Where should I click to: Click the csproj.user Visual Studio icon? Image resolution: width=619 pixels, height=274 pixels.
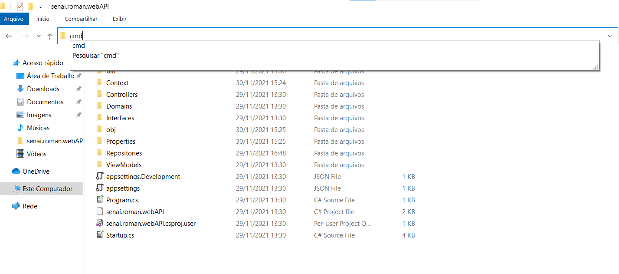100,224
